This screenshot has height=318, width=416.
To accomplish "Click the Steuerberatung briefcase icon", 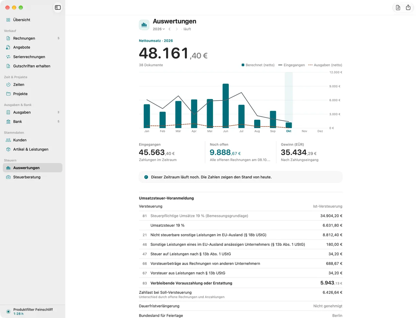I will (8, 177).
